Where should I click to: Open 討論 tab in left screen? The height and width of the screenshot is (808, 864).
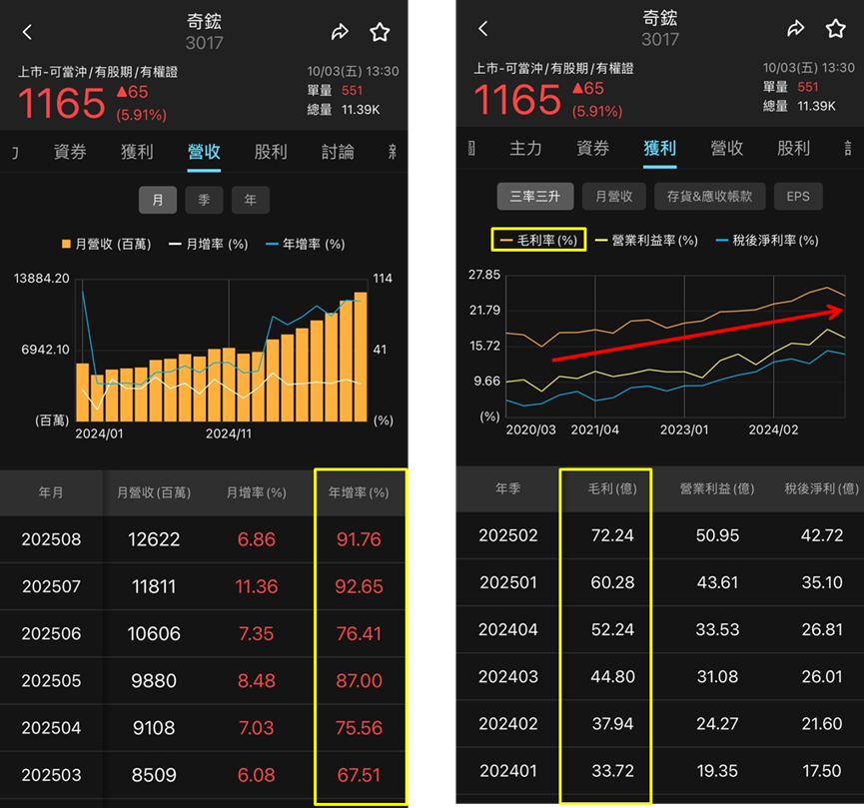coord(338,152)
